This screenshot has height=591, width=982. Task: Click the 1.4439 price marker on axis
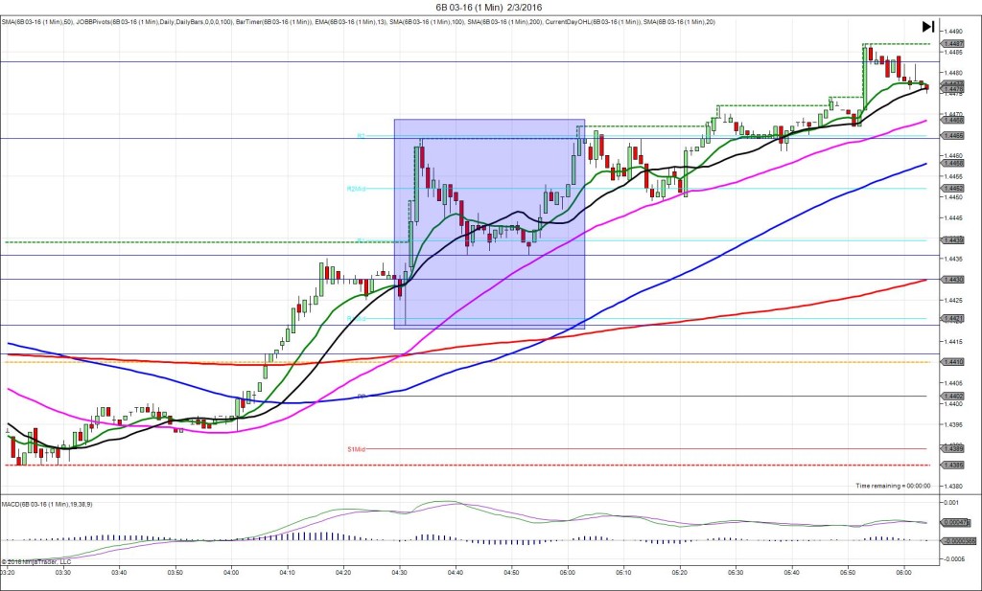click(952, 240)
